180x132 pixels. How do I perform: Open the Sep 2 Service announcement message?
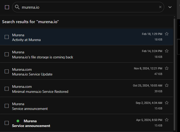click(x=87, y=105)
